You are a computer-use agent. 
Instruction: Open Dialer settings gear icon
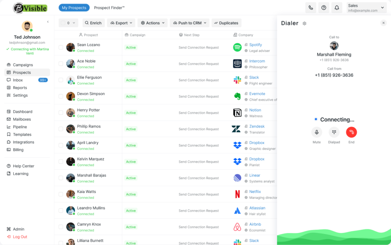coord(304,23)
